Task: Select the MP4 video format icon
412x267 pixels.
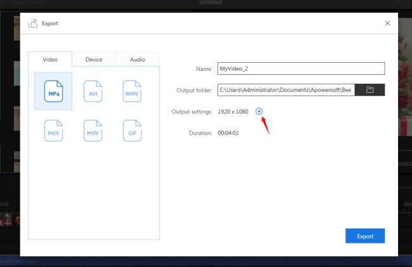Action: click(53, 91)
